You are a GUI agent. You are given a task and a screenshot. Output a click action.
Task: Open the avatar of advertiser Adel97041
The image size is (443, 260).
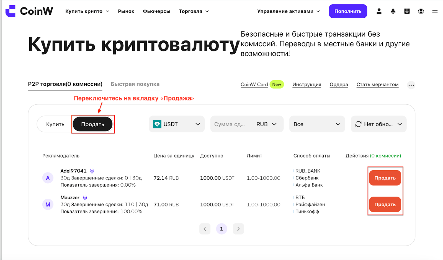point(48,178)
